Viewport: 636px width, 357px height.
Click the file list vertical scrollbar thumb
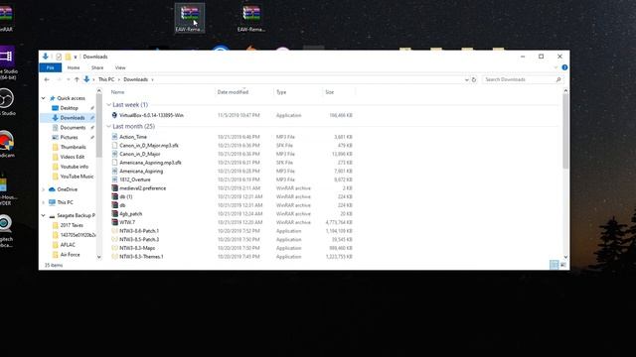[x=565, y=132]
